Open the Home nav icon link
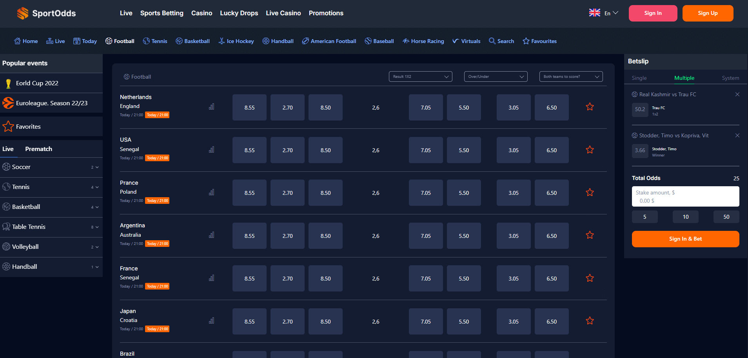Image resolution: width=748 pixels, height=358 pixels. [x=26, y=41]
